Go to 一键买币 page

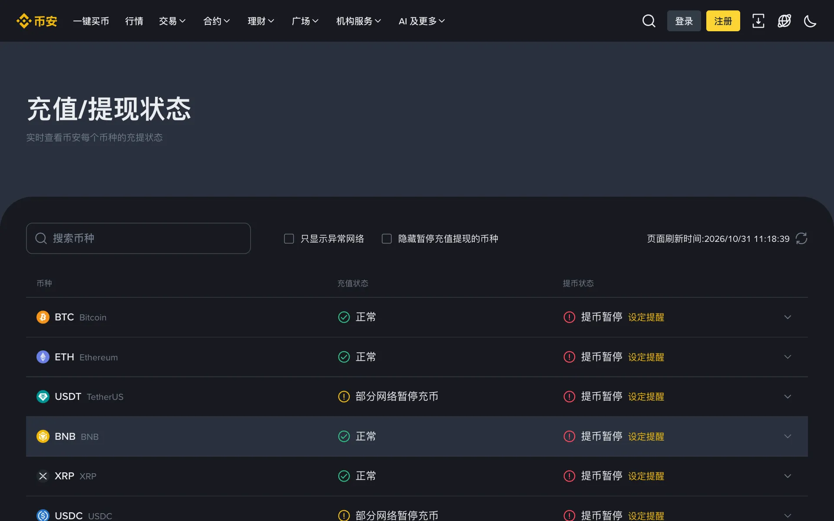[x=91, y=21]
